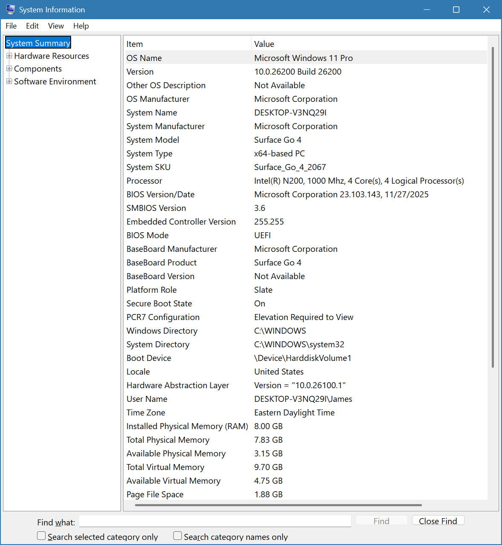502x545 pixels.
Task: Expand the Components tree node
Action: (9, 69)
